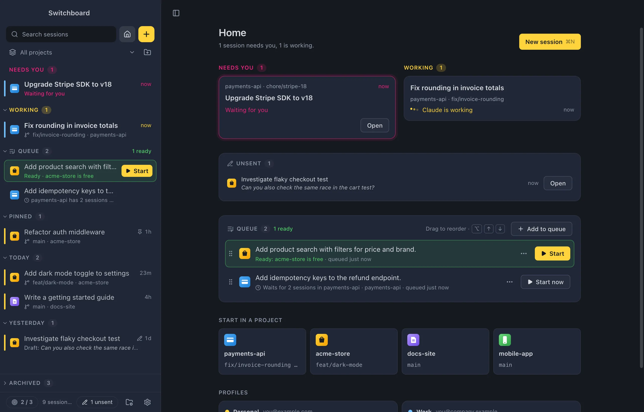Open the settings gear icon
644x412 pixels.
coord(147,402)
